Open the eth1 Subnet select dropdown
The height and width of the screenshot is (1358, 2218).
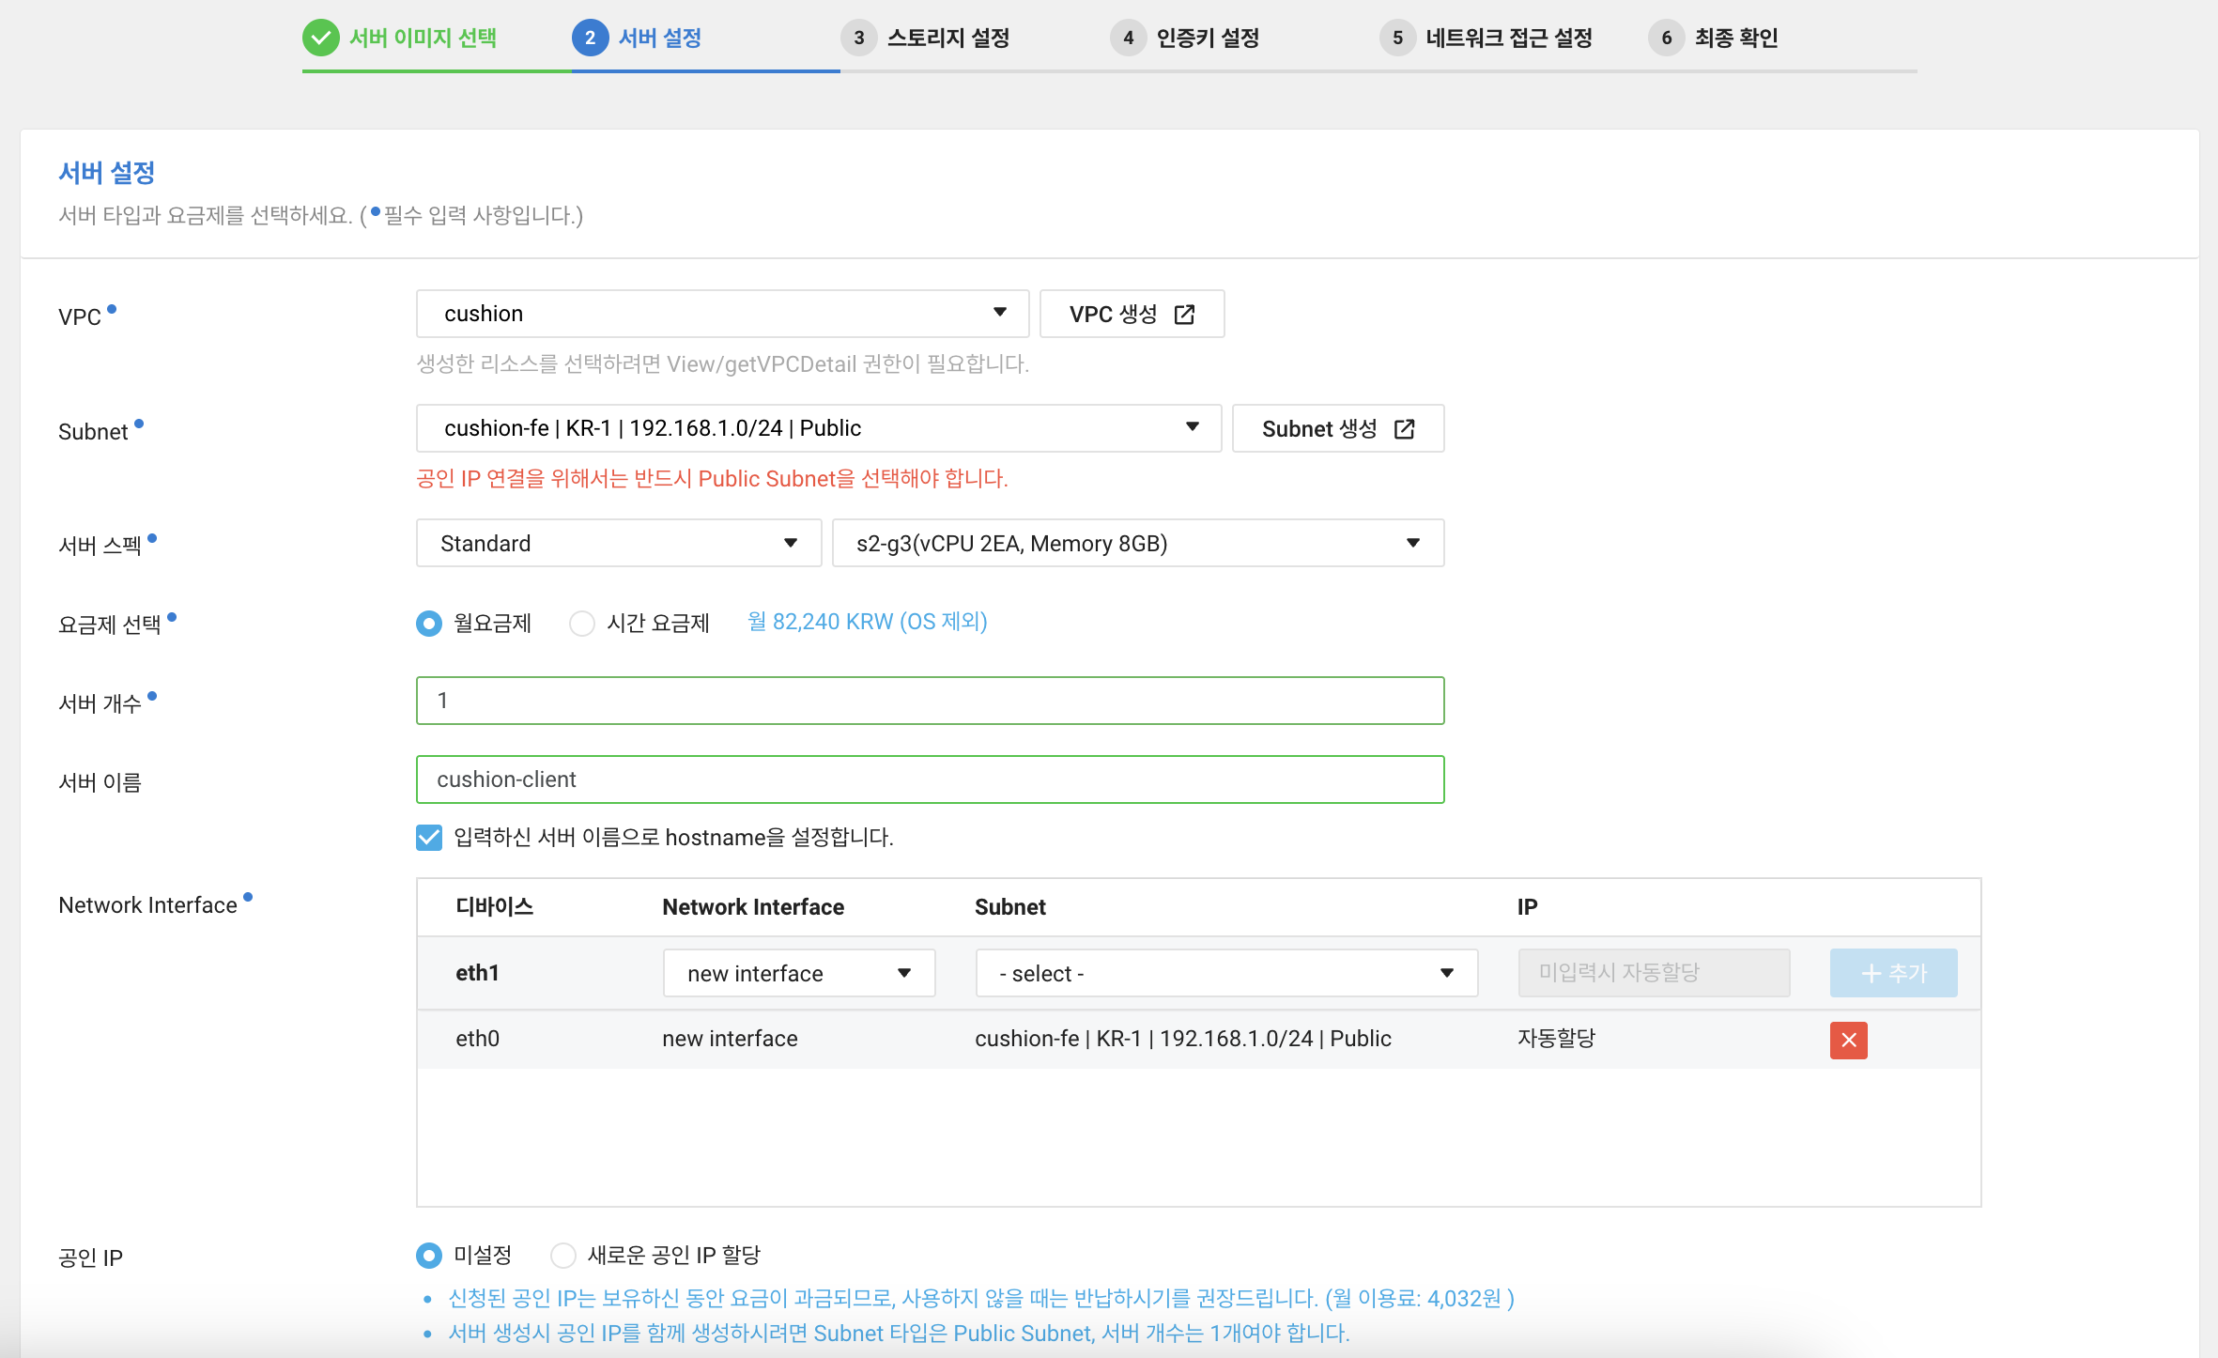(1225, 973)
